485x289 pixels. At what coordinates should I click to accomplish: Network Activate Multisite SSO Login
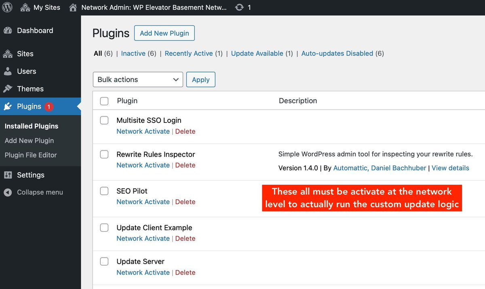pos(143,131)
